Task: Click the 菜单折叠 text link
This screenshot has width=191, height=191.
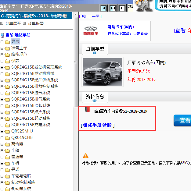Action: (36, 23)
